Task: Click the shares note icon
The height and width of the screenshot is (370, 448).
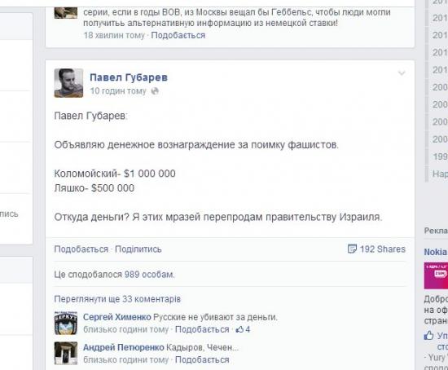Action: point(352,249)
